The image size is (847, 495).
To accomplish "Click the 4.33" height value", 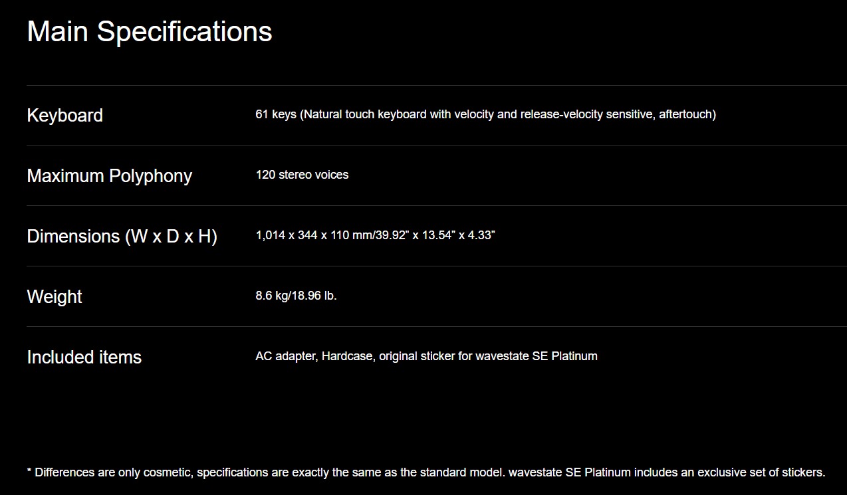I will [481, 235].
